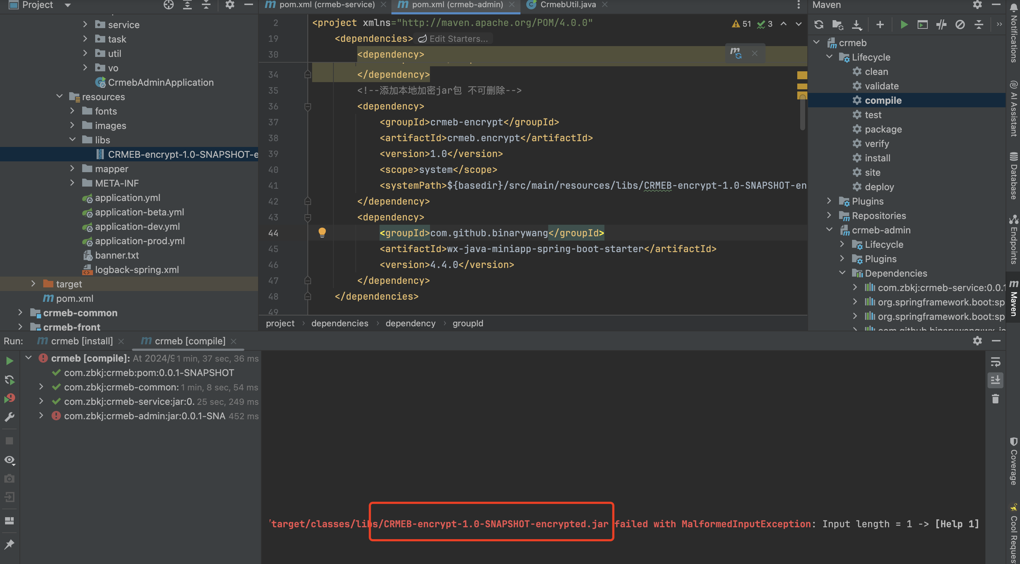Rerun the Maven compile in Run panel

pos(9,361)
